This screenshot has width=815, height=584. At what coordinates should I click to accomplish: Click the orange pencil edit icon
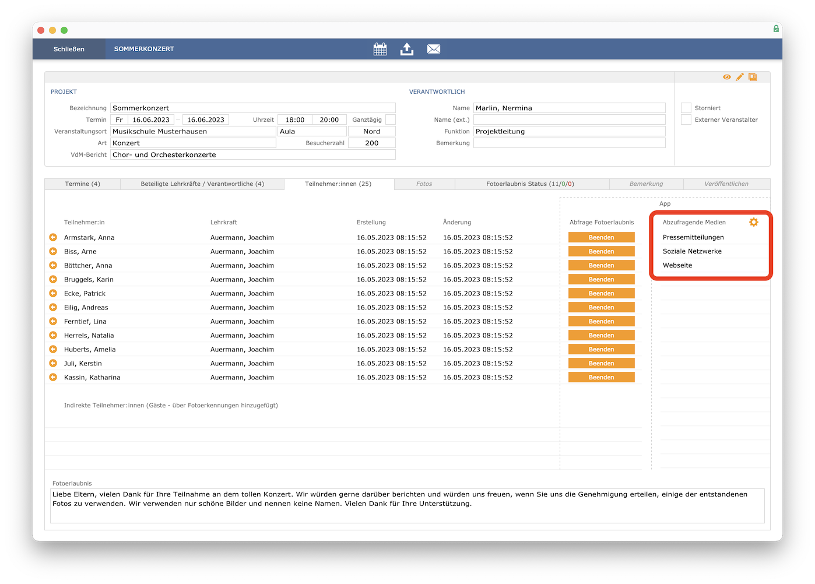coord(740,77)
